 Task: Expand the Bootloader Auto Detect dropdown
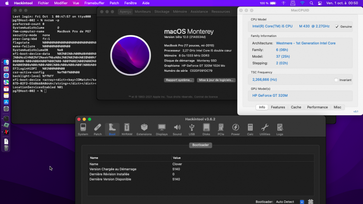[x=290, y=202]
